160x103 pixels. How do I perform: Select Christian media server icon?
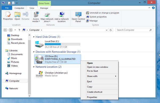39,74
